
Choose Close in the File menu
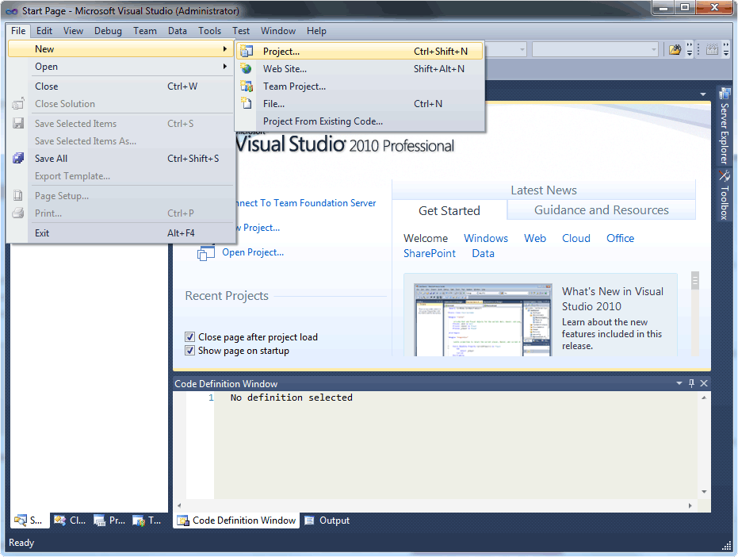pos(121,86)
